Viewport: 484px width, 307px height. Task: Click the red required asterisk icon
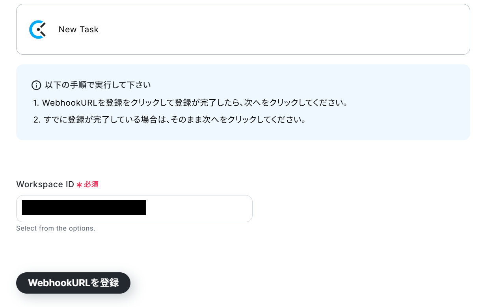(x=79, y=185)
